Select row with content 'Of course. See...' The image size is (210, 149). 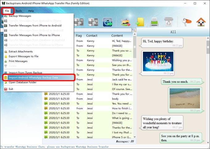104,89
